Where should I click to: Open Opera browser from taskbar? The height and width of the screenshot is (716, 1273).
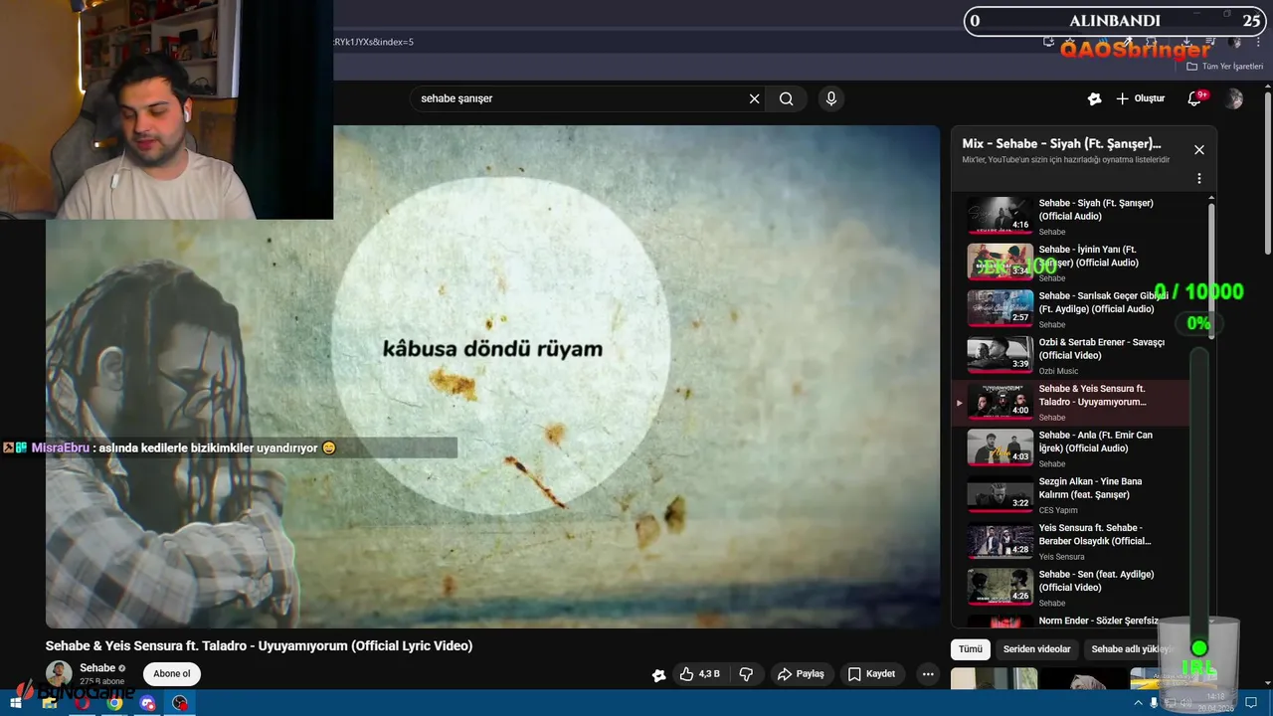tap(82, 702)
